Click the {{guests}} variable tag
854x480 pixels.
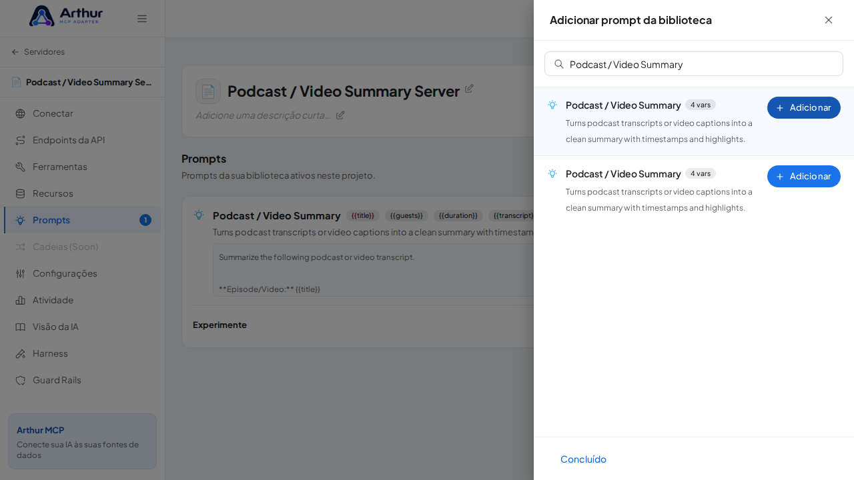[x=406, y=215]
